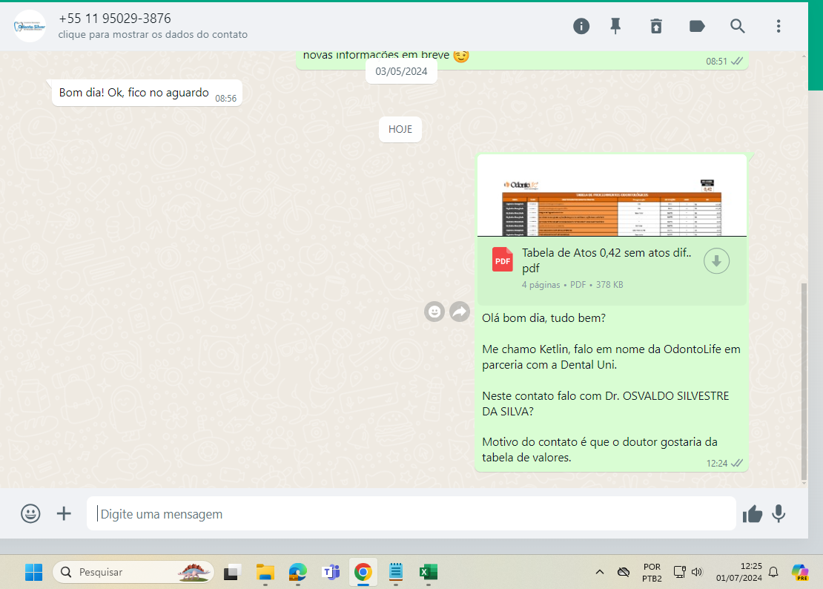
Task: Record voice message with microphone icon
Action: tap(779, 514)
